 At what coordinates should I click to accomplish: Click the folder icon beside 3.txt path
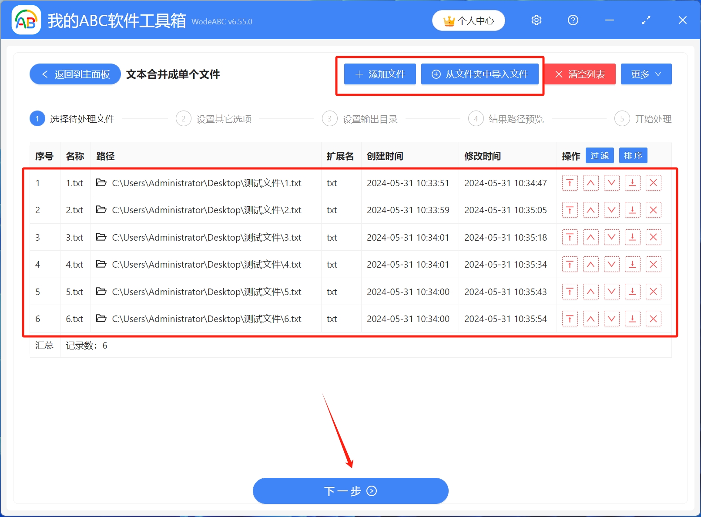tap(101, 237)
